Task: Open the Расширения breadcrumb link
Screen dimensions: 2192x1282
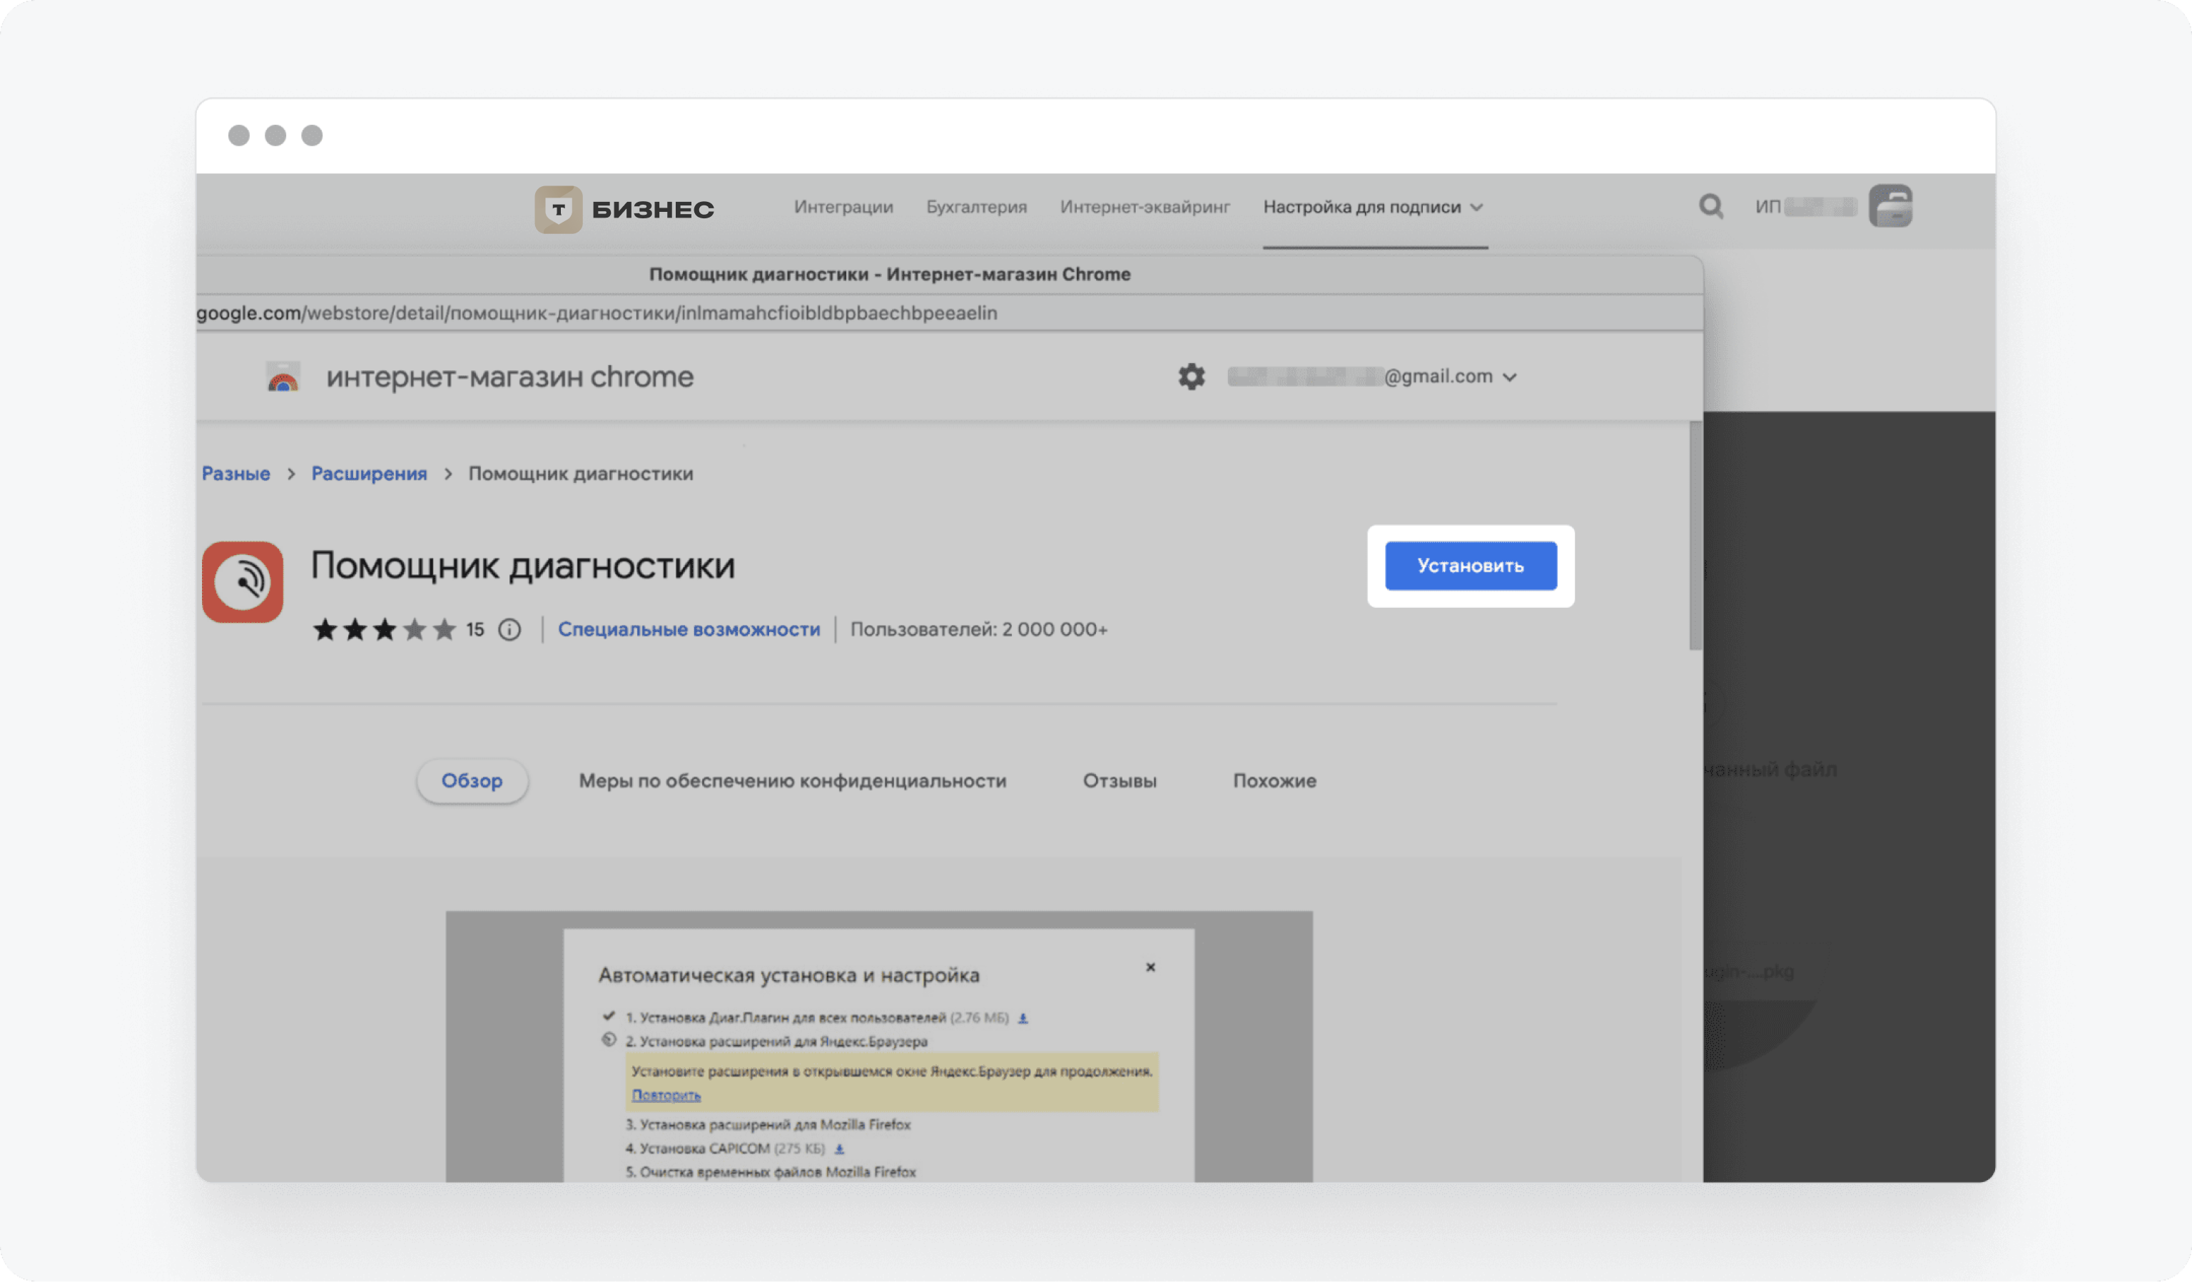Action: (369, 474)
